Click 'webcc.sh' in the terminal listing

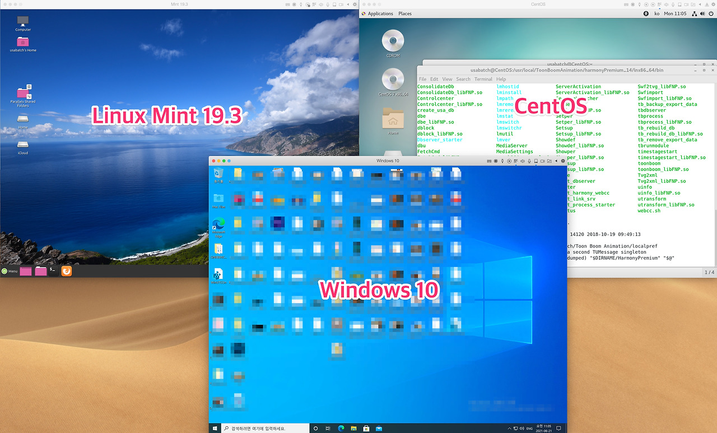click(649, 211)
